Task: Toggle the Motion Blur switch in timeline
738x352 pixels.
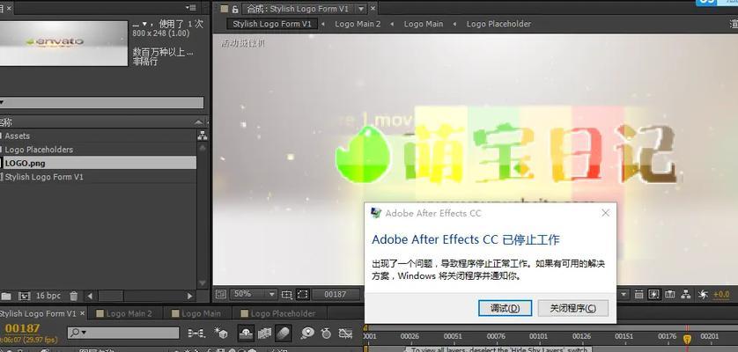Action: click(x=284, y=334)
